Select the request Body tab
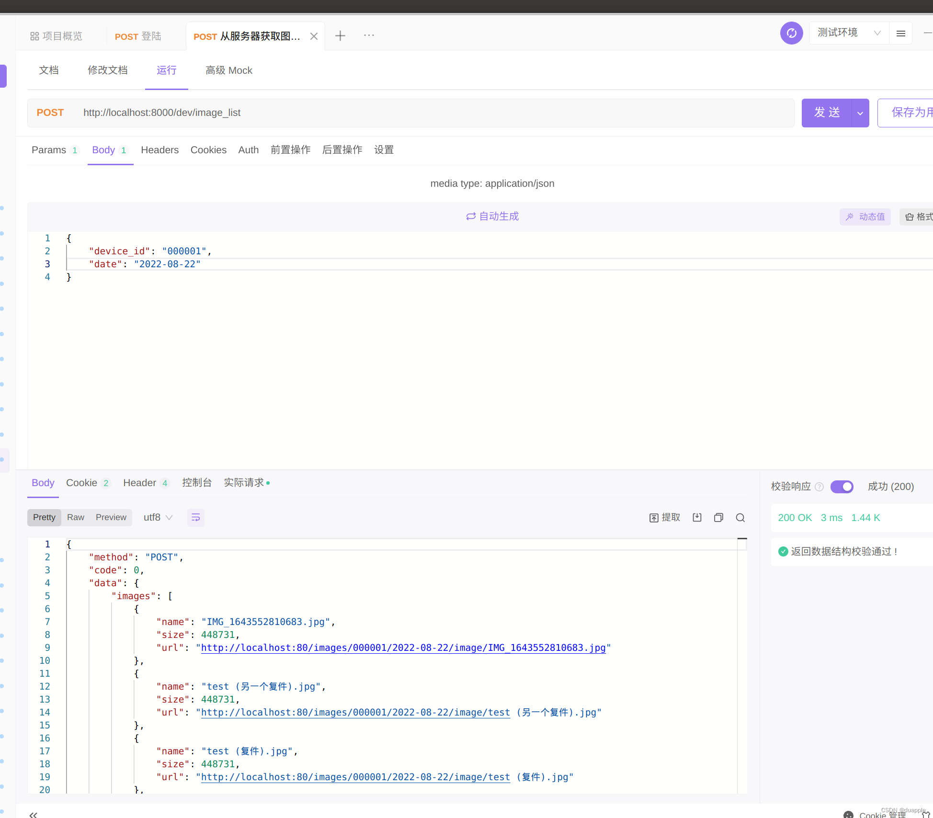933x818 pixels. (110, 150)
